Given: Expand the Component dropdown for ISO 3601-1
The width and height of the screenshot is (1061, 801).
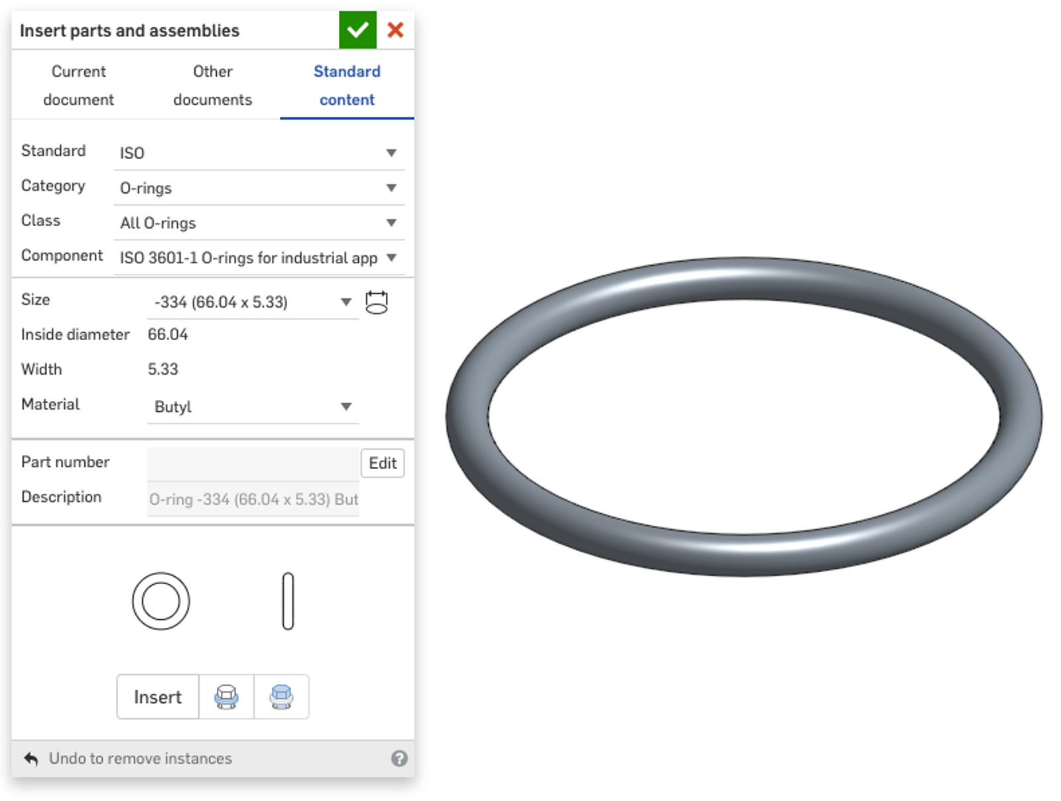Looking at the screenshot, I should pyautogui.click(x=259, y=258).
